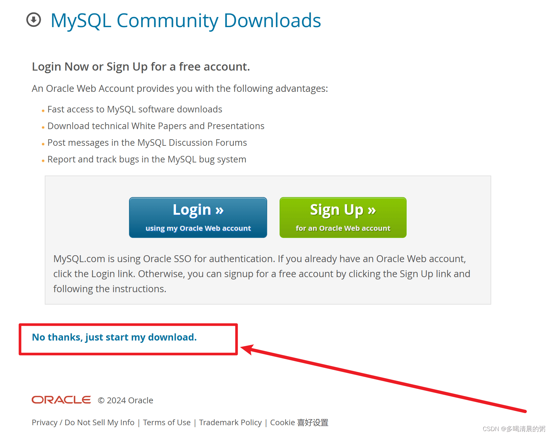Image resolution: width=550 pixels, height=435 pixels.
Task: Click the CSDN watermark text
Action: pyautogui.click(x=514, y=429)
